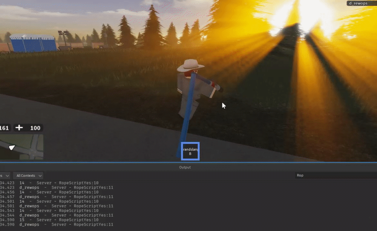Select log line 34.501 'd_rewops - Server - RopeScriptYes:11'
This screenshot has width=377, height=231.
click(57, 206)
